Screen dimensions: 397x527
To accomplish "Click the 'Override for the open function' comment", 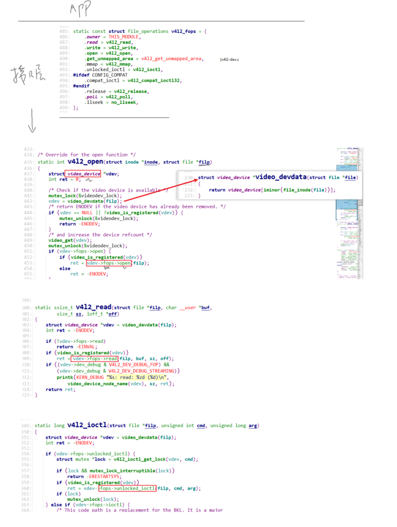I will click(87, 154).
